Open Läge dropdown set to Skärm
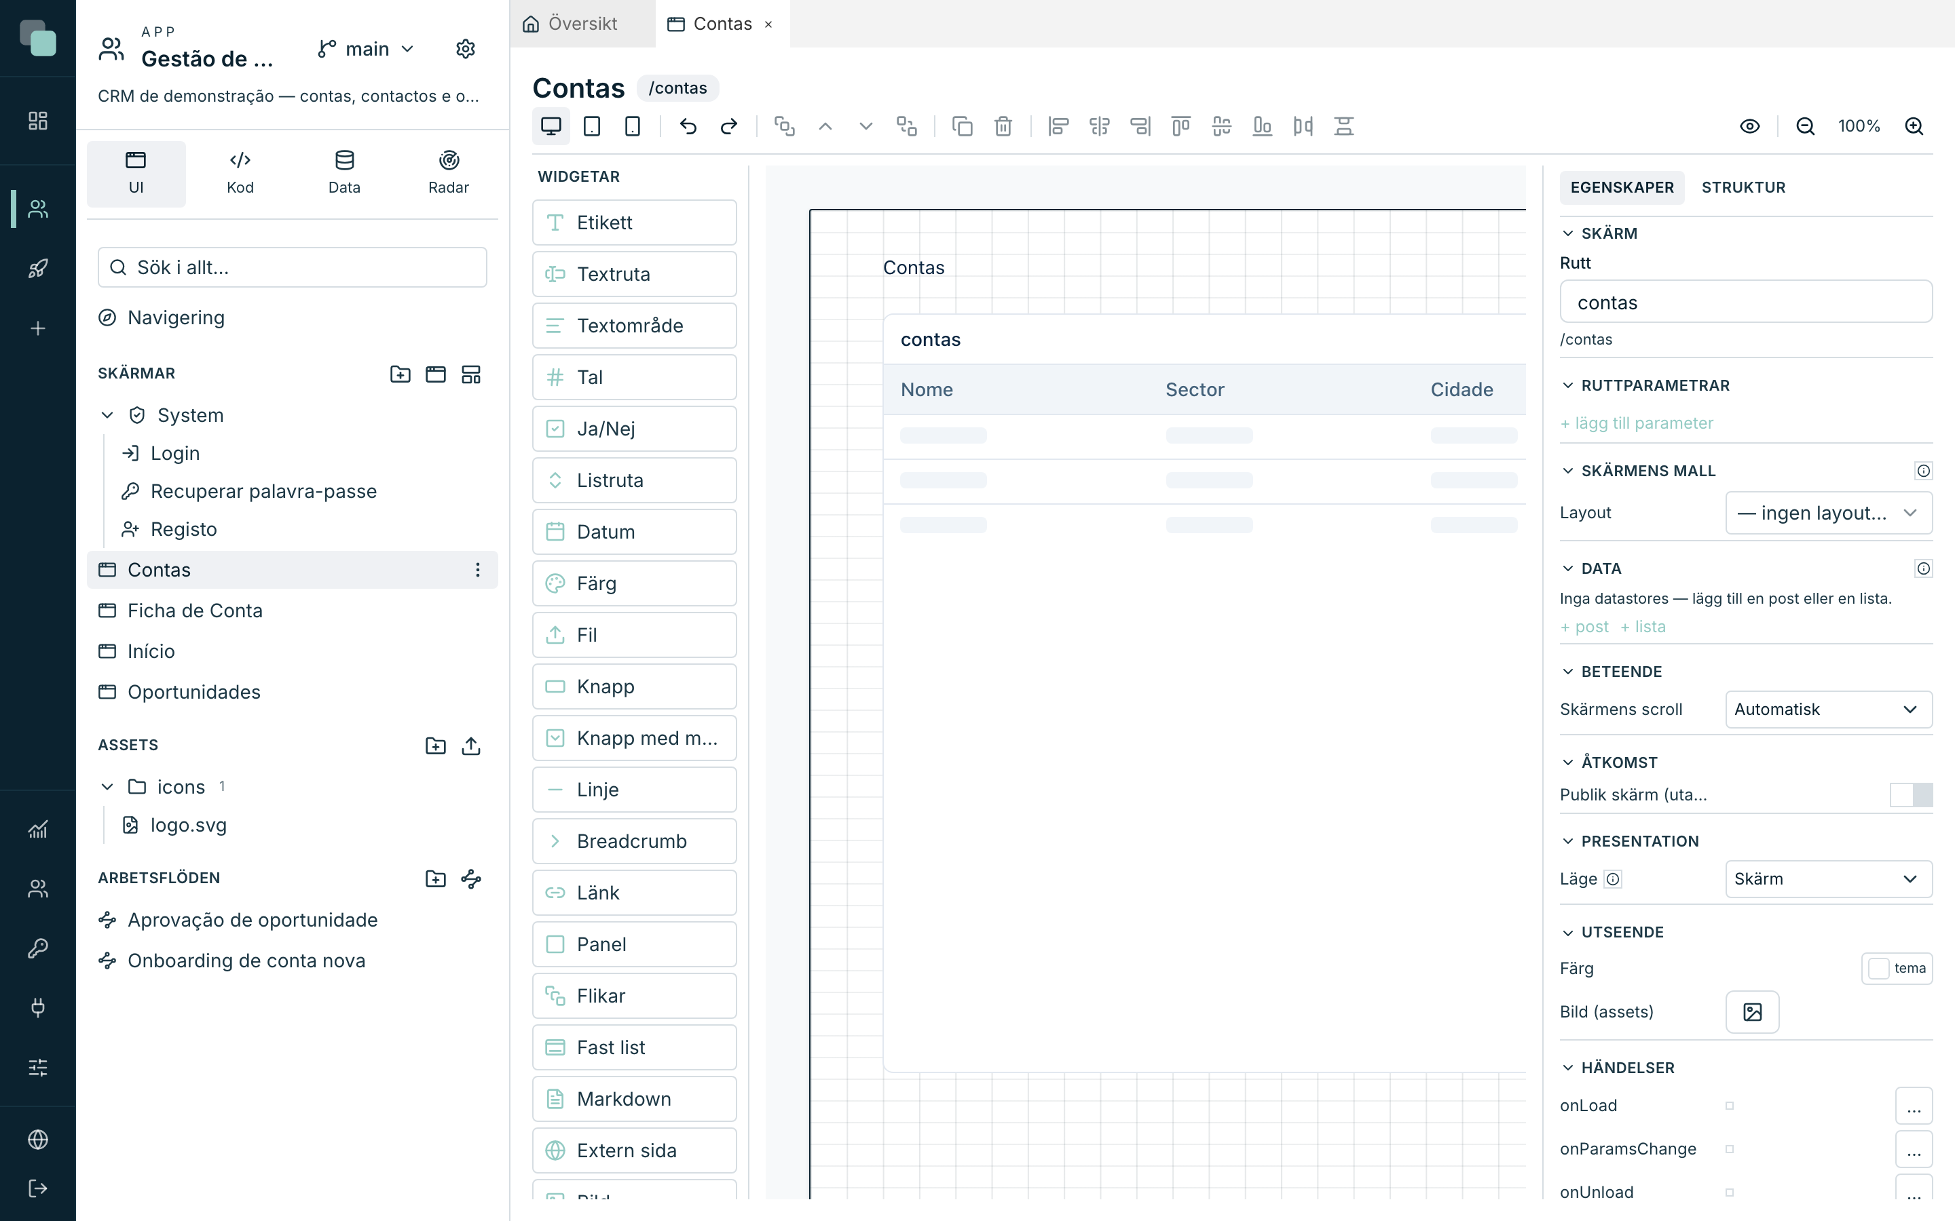Screen dimensions: 1955x1221 point(1828,878)
